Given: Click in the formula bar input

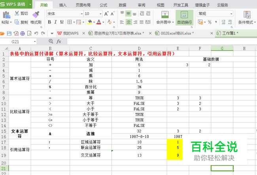Looking at the screenshot, I should (x=161, y=41).
